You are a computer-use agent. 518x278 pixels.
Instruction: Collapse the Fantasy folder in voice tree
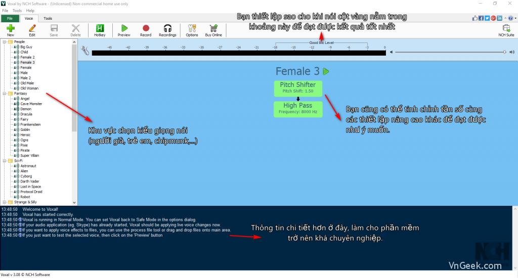click(x=5, y=94)
